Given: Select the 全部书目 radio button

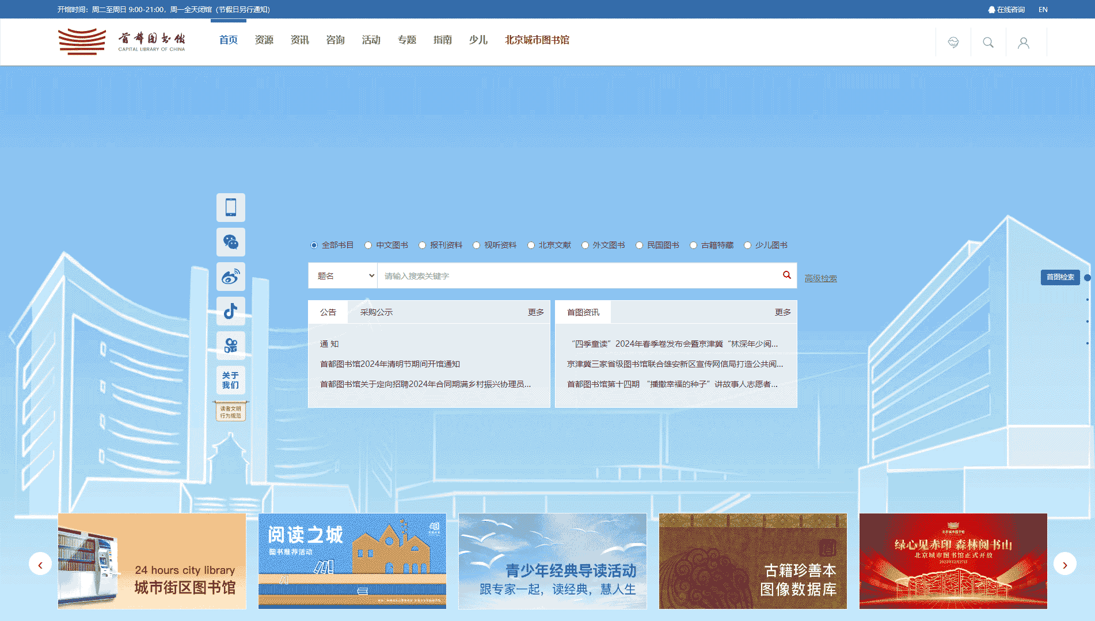Looking at the screenshot, I should [314, 245].
